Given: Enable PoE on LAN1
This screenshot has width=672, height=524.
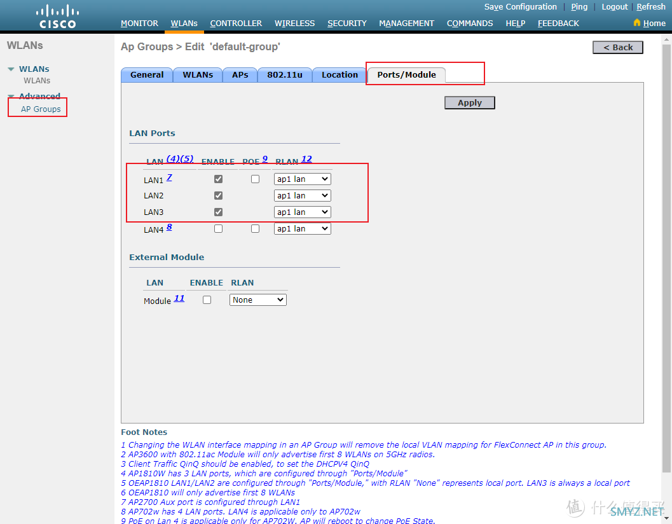Looking at the screenshot, I should (255, 179).
